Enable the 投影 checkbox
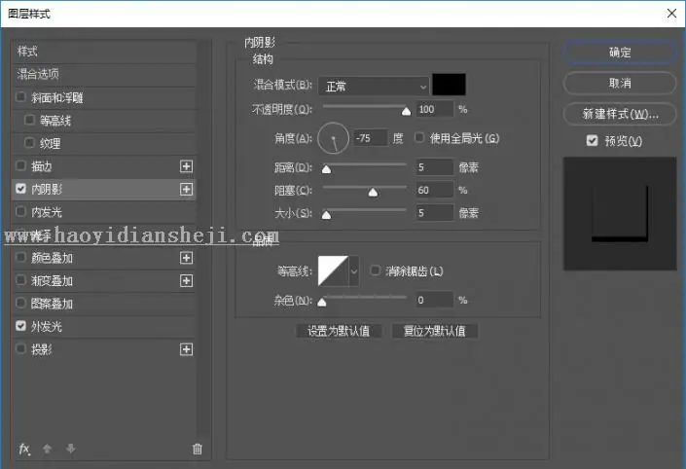This screenshot has height=469, width=686. 20,348
